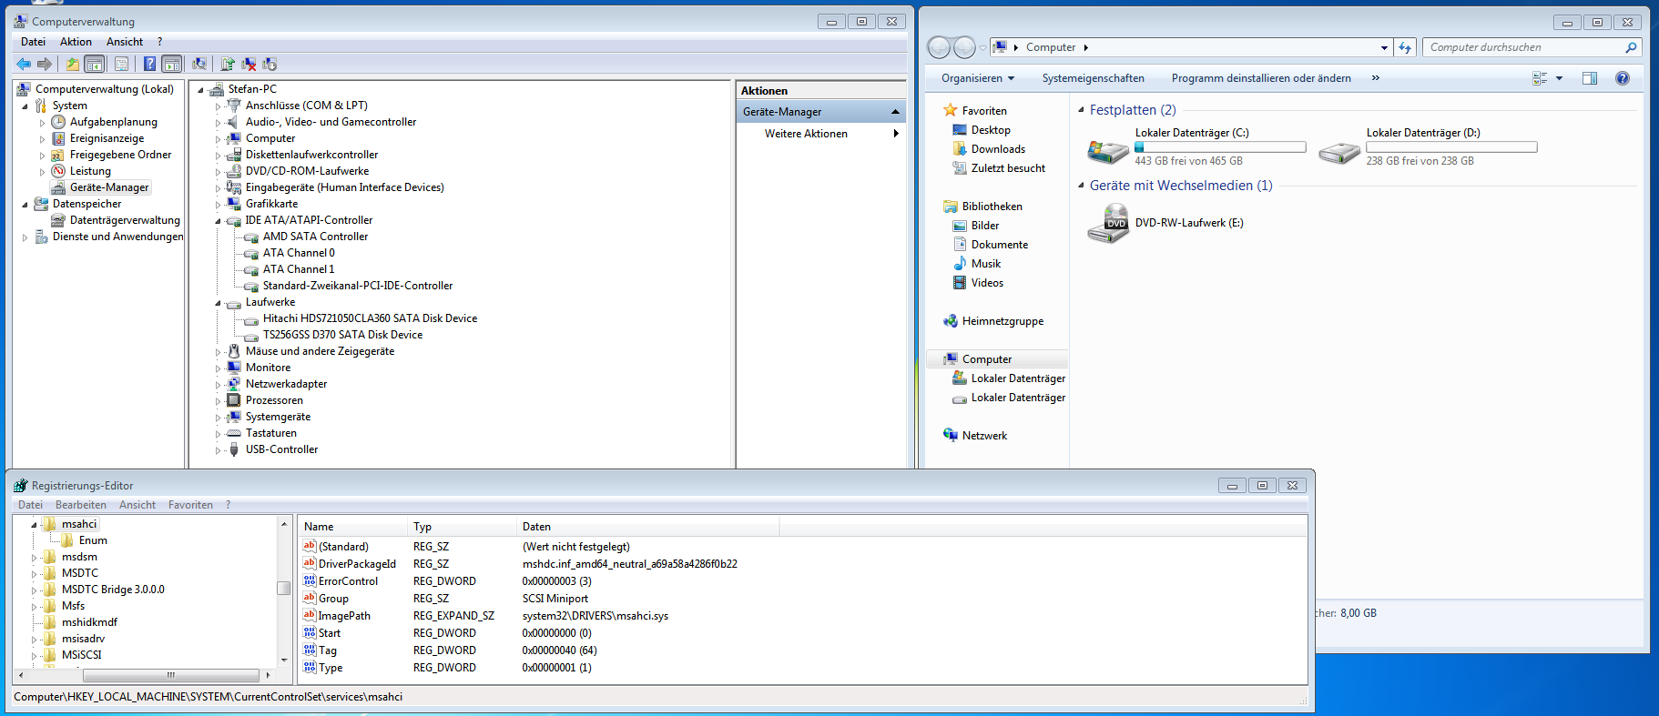The image size is (1659, 716).
Task: Select Netzwerk in Explorer sidebar
Action: coord(984,436)
